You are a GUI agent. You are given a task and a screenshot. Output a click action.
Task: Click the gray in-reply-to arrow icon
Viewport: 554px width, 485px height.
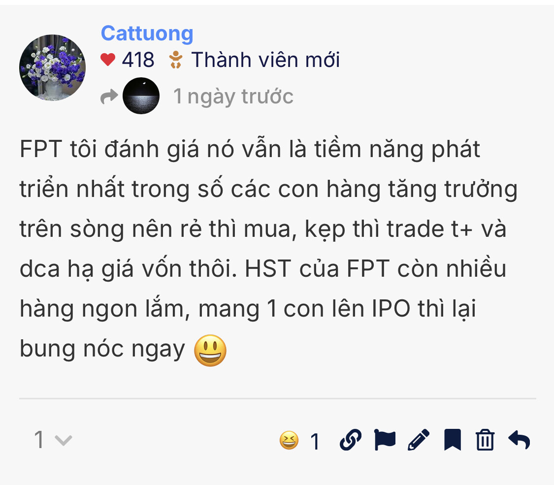pos(109,97)
